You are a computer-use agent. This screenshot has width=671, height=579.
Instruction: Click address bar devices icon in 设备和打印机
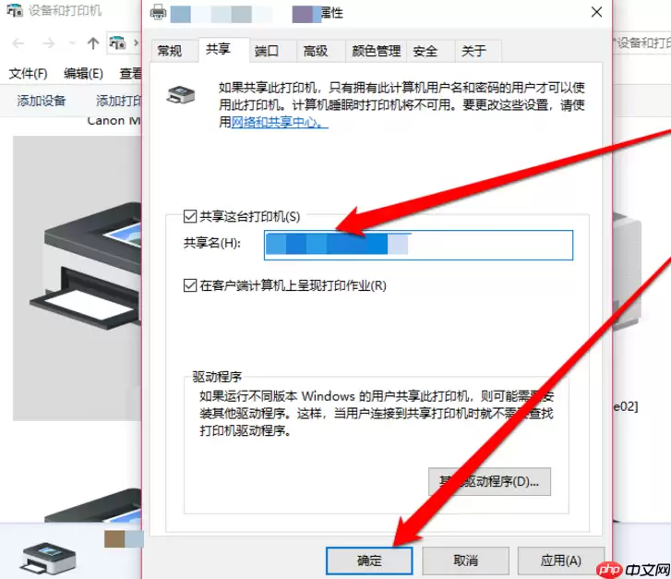point(118,42)
